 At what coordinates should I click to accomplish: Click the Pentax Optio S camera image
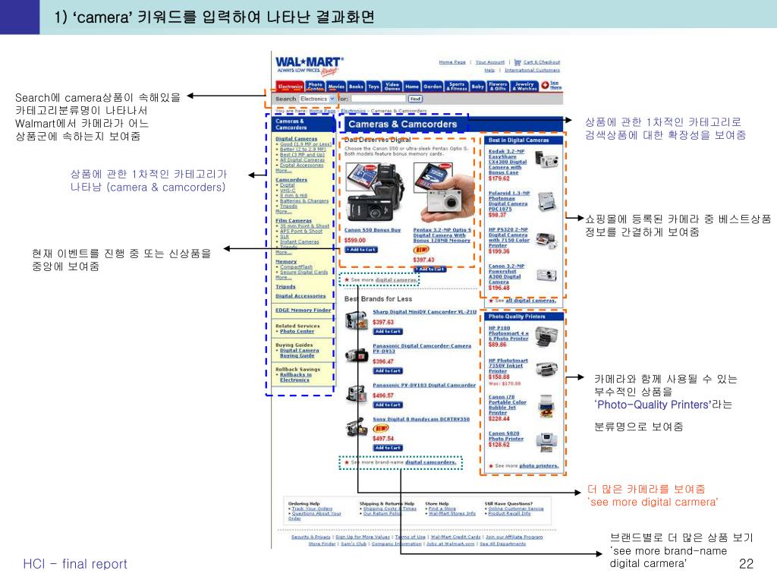pos(443,194)
